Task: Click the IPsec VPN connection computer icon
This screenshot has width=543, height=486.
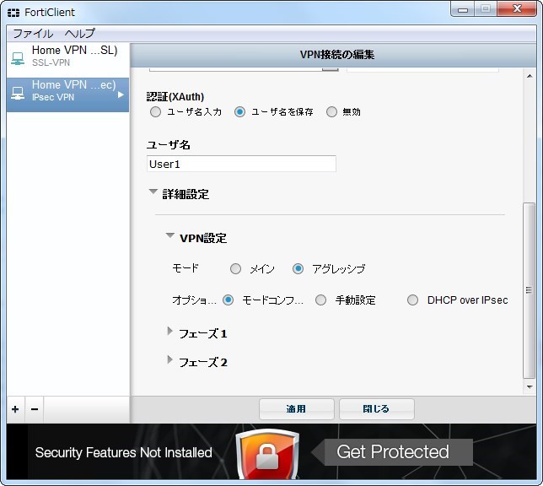Action: [18, 93]
